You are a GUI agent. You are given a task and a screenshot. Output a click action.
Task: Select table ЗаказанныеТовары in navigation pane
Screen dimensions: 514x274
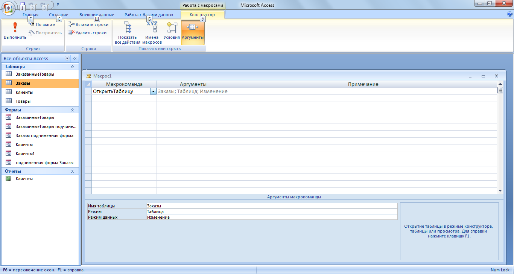pyautogui.click(x=40, y=74)
